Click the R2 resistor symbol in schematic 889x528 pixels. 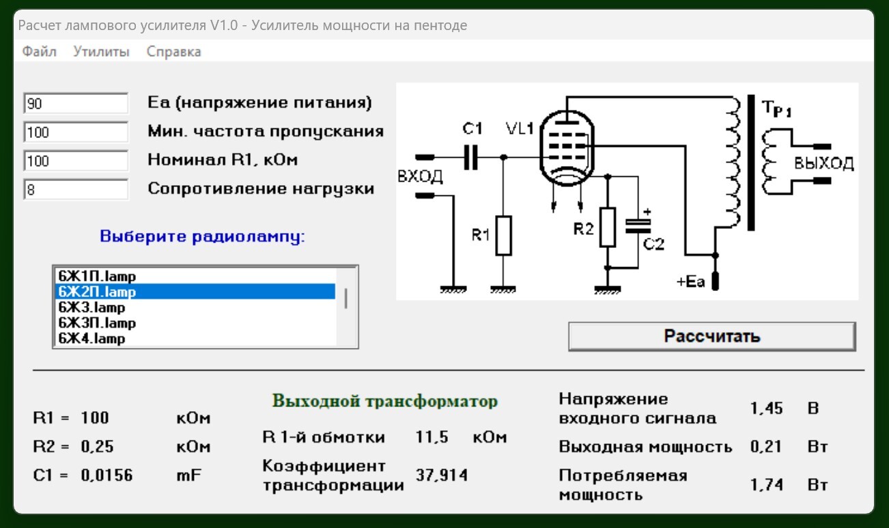[608, 227]
